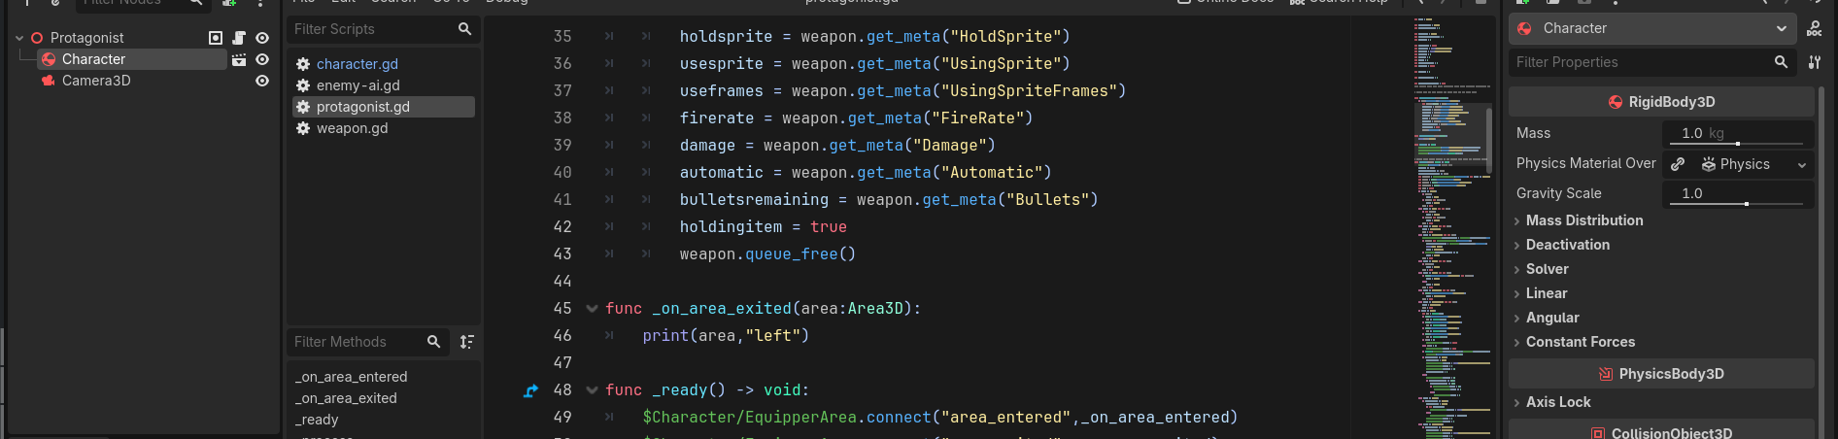Hide the Character node in scene tree
The image size is (1838, 439).
(x=262, y=59)
